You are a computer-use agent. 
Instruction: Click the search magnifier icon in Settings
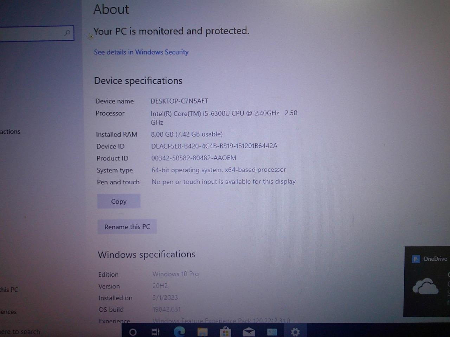67,33
